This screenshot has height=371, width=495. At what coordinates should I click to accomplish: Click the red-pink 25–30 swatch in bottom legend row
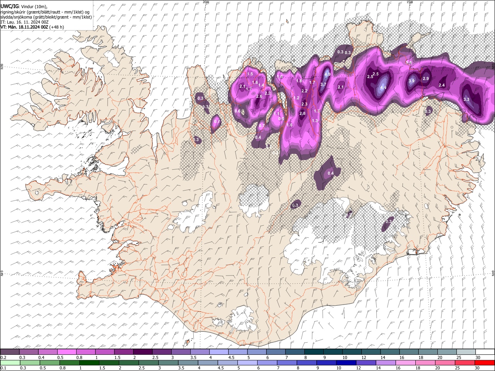tap(465, 362)
